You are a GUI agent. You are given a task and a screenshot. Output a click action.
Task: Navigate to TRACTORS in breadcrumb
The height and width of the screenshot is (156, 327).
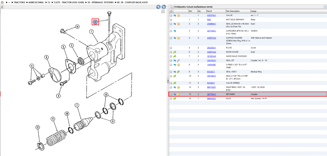pos(19,3)
